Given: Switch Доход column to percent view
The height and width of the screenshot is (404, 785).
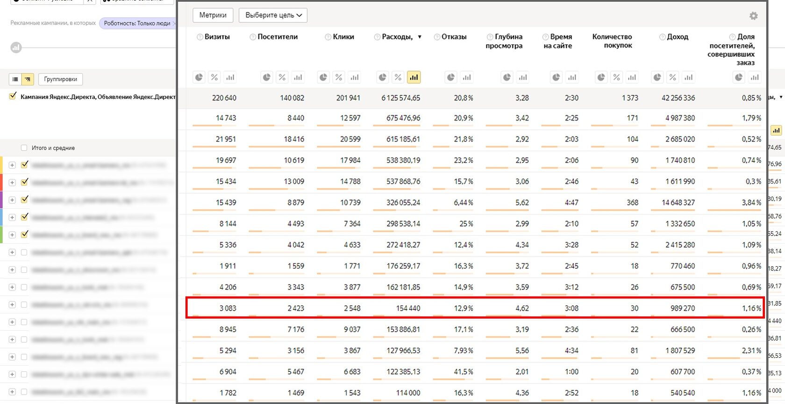Looking at the screenshot, I should (x=673, y=78).
